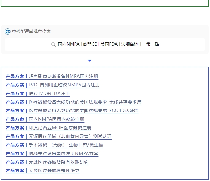210x181 pixels.
Task: Open 医疗IVD的FDA注册 article
Action: pos(49,94)
